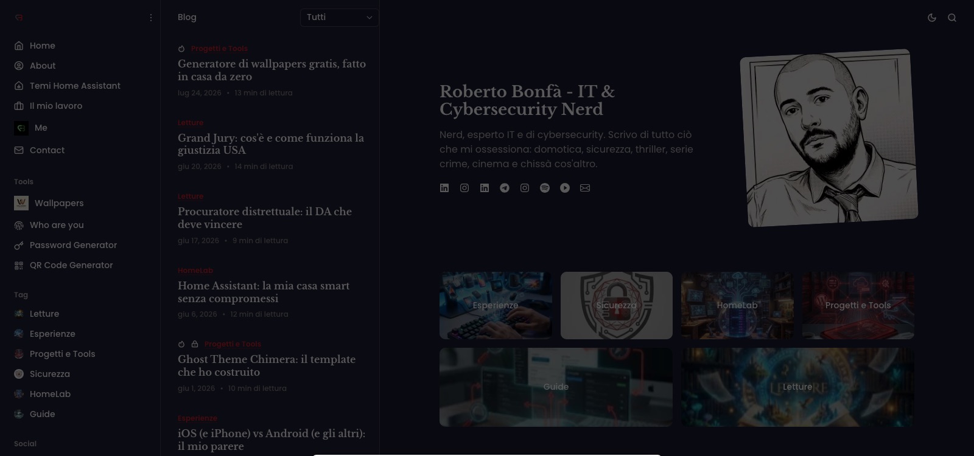Click lock icon above Ghost Theme Chimera post

[x=195, y=344]
